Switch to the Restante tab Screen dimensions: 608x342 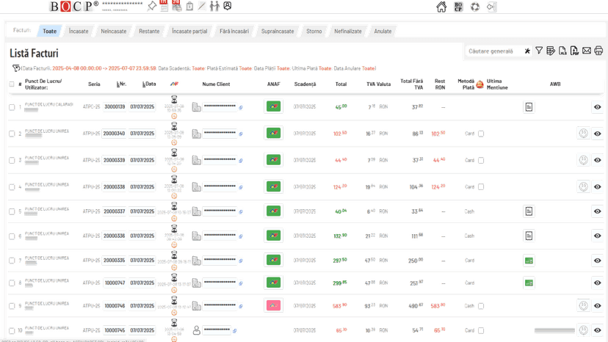[x=149, y=31]
